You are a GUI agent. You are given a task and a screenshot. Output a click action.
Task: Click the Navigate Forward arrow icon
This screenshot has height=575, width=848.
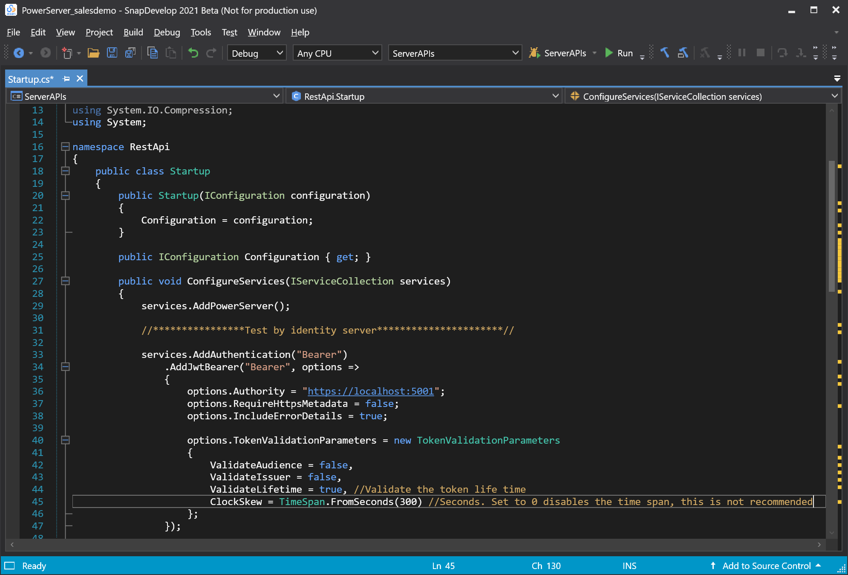pos(45,53)
